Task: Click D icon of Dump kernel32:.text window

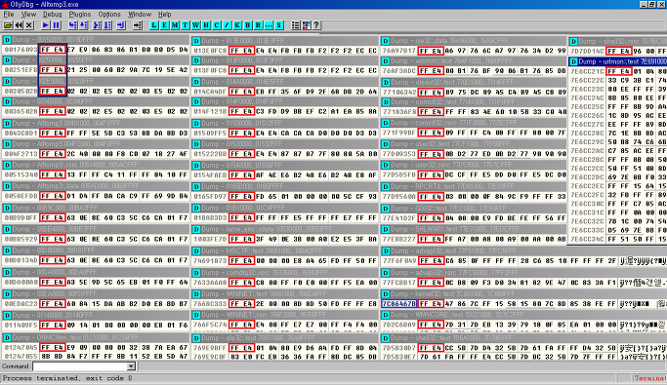Action: 386,293
